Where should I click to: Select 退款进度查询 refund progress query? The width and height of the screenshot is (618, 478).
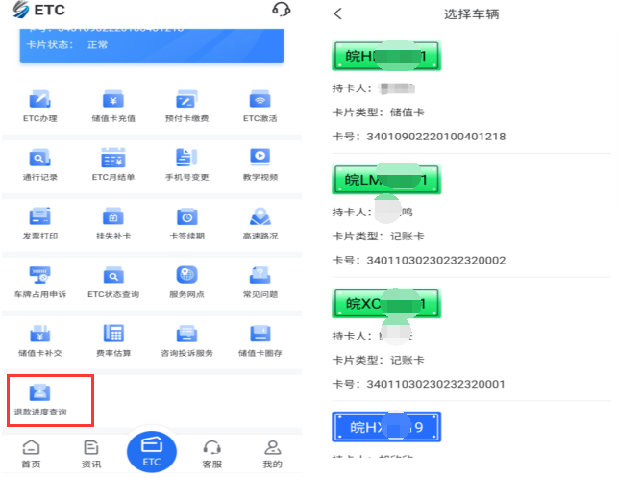point(40,399)
